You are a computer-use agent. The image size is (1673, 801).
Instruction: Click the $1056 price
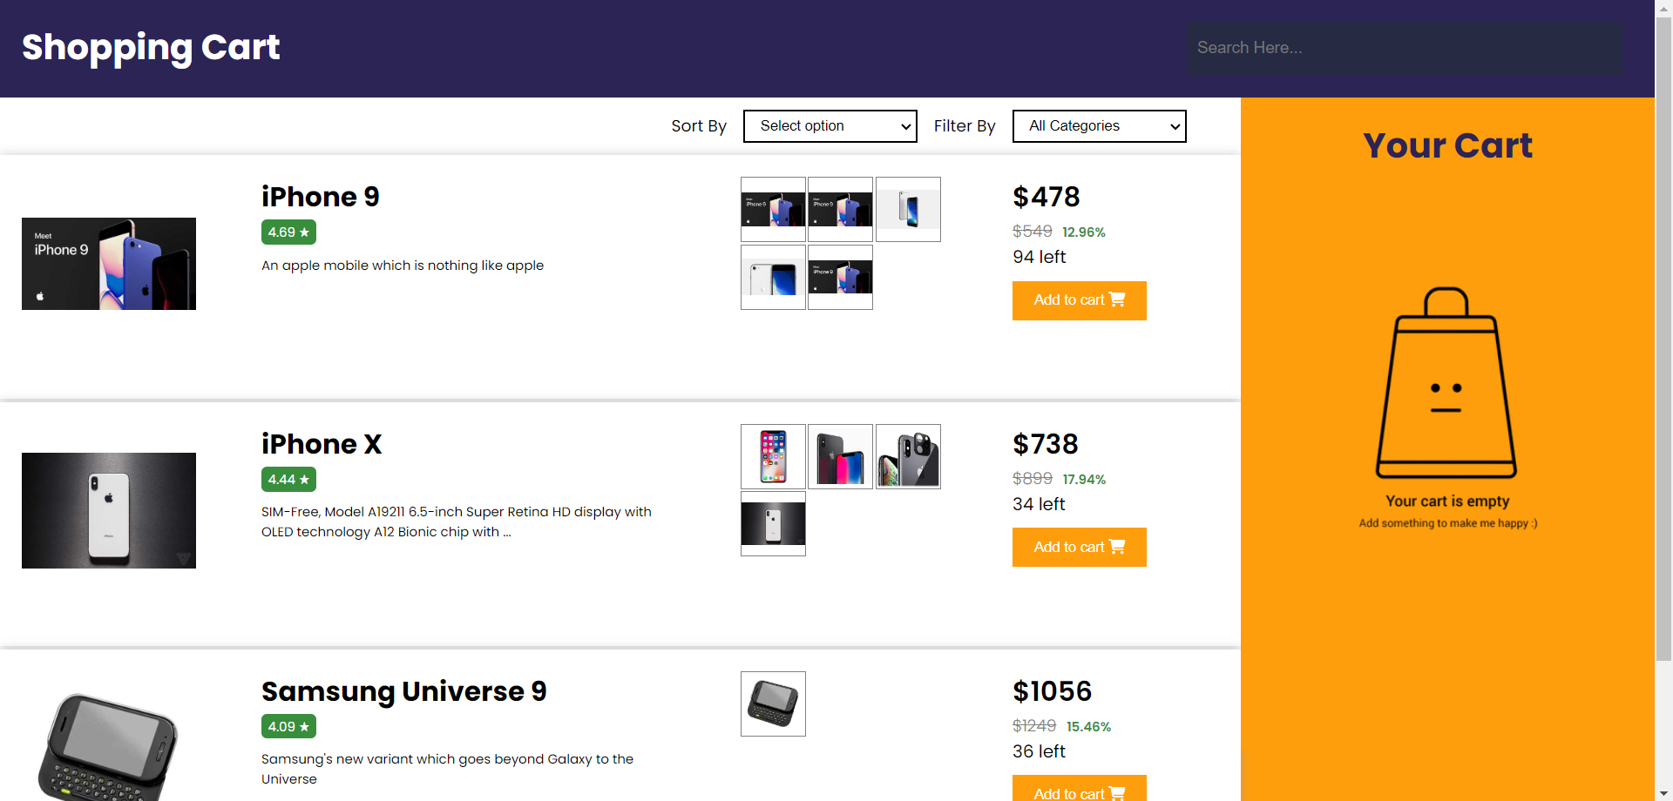[1052, 691]
